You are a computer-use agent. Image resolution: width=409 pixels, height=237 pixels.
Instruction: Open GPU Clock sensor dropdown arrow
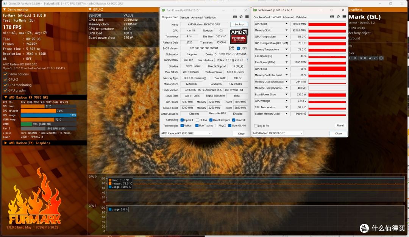(x=286, y=24)
